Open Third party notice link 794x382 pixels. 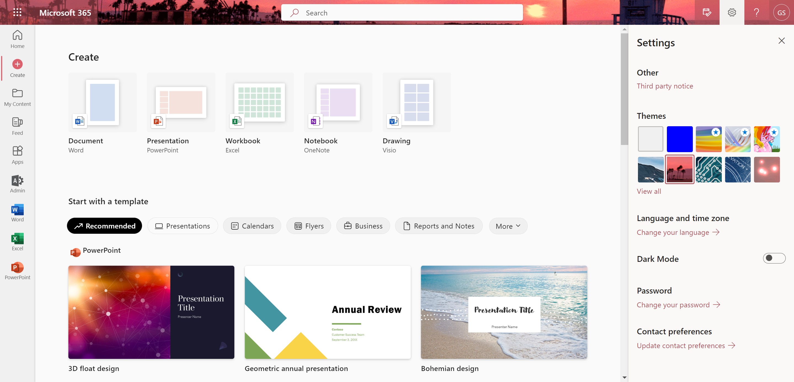(665, 86)
